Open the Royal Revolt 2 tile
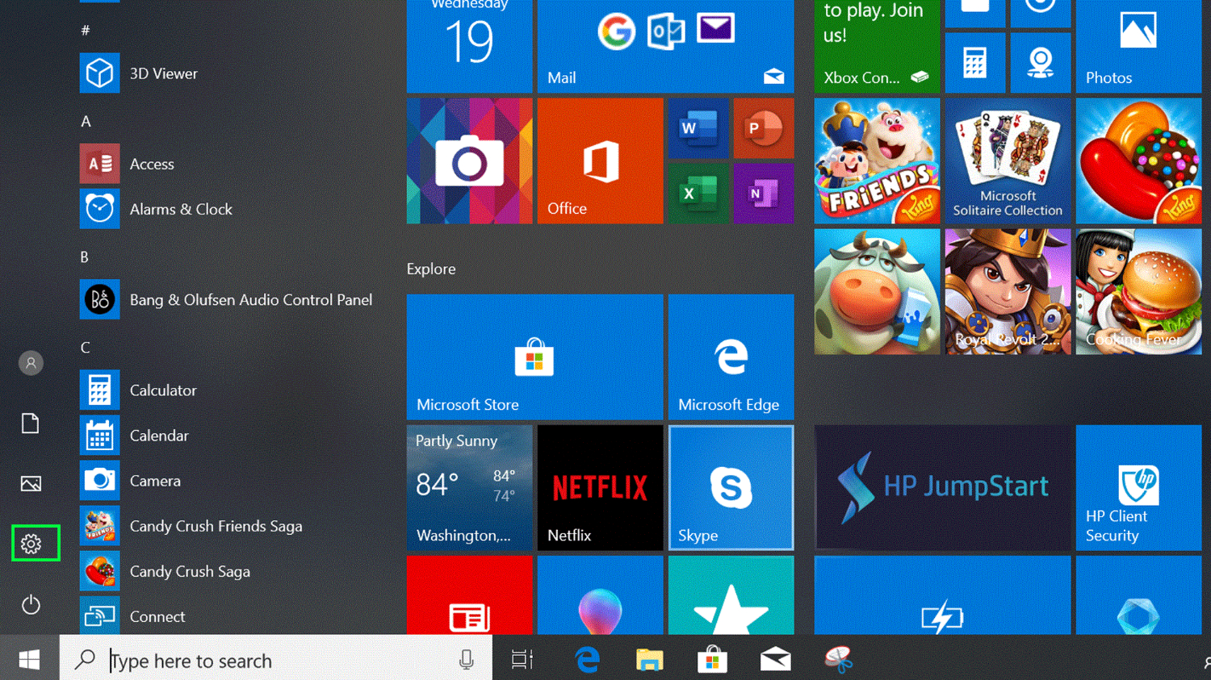 coord(1008,291)
